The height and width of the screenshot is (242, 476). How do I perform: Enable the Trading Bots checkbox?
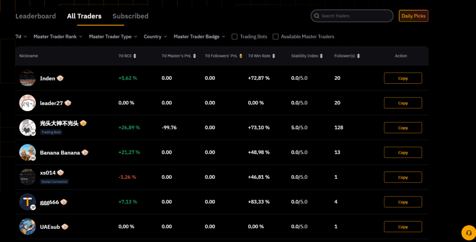(x=235, y=37)
